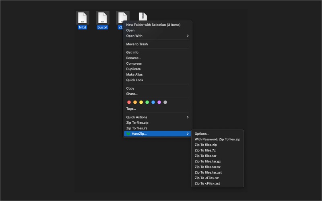Select Zip To files.tar
The image size is (322, 201).
click(217, 156)
